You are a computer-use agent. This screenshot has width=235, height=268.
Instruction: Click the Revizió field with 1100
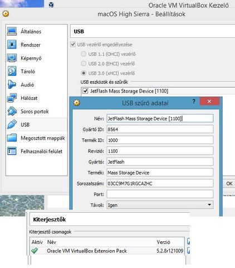(160, 151)
